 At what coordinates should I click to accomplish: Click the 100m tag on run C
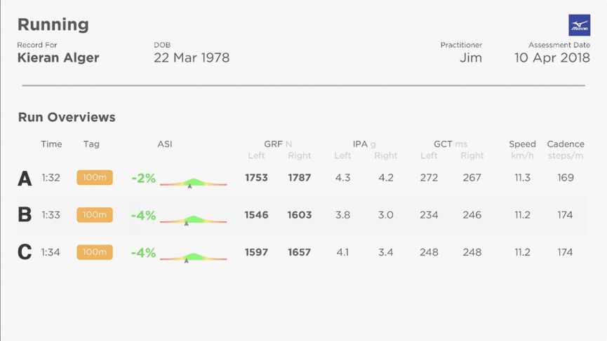tap(95, 252)
